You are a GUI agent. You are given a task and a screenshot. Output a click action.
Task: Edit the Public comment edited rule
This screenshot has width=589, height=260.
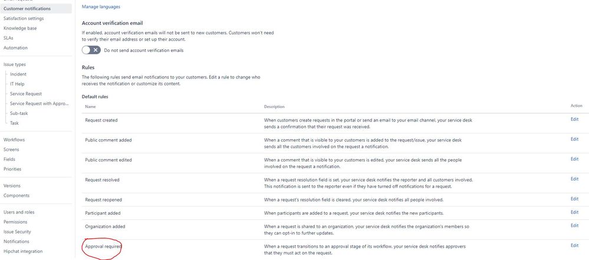574,159
